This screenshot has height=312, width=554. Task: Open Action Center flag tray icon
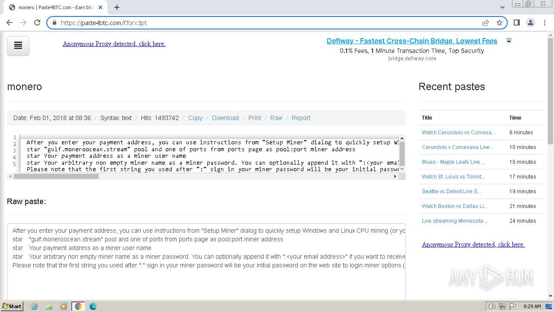tap(512, 306)
